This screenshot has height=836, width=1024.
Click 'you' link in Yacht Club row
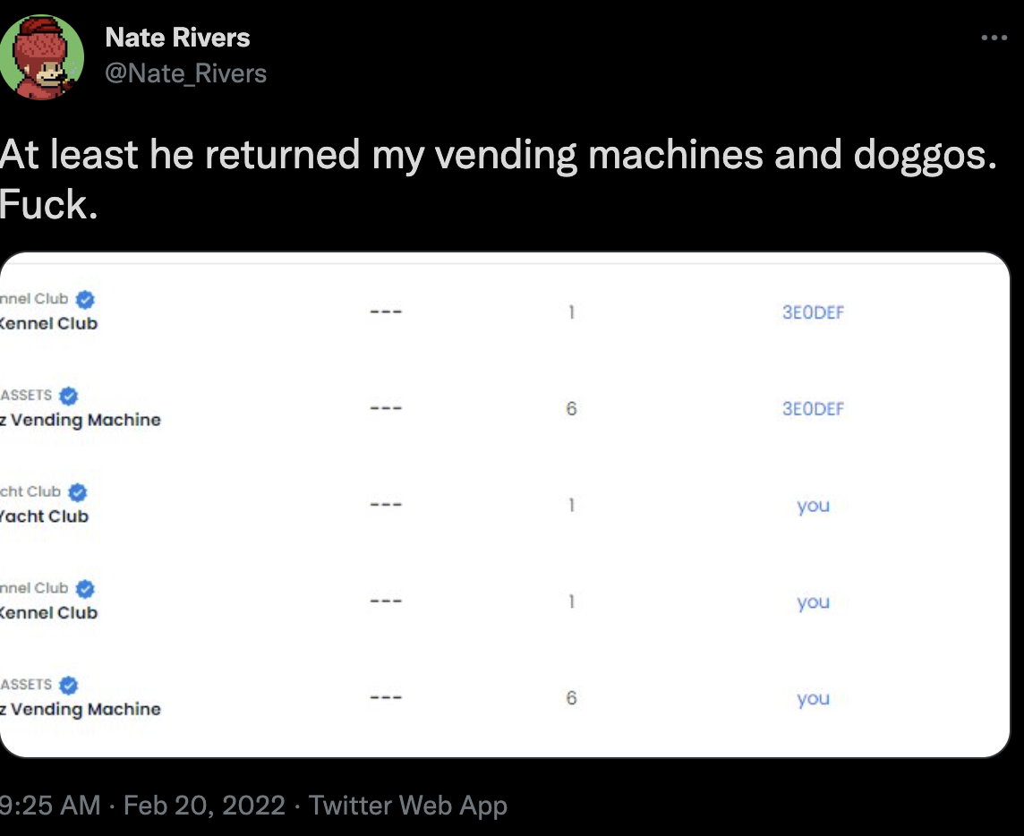[x=813, y=506]
